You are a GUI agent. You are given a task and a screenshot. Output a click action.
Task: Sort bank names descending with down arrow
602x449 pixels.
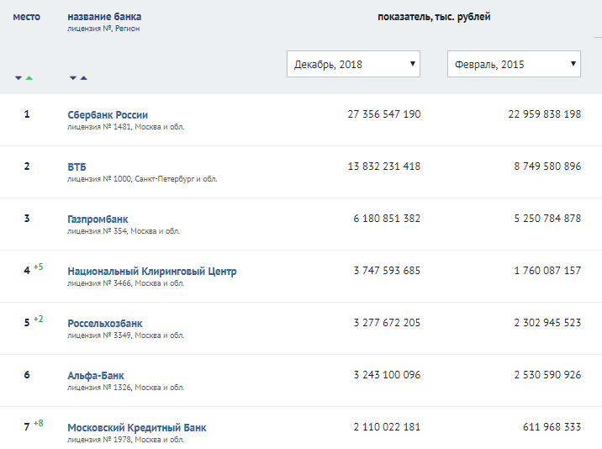[x=73, y=78]
